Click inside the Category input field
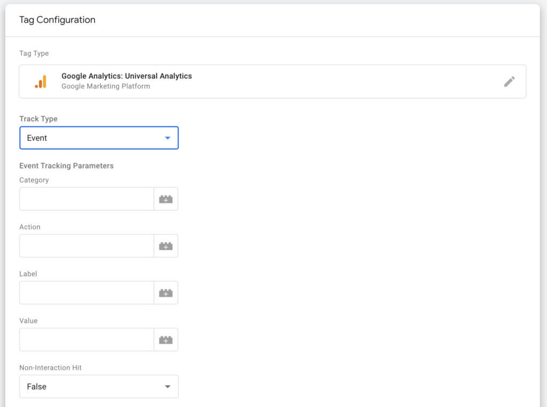The height and width of the screenshot is (407, 547). (x=85, y=198)
